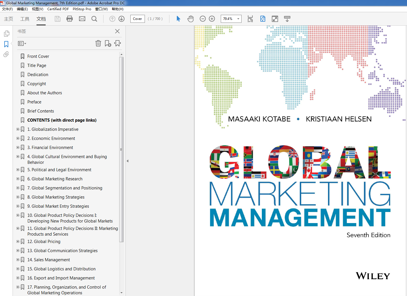
Task: Select About the Authors bookmark
Action: coord(44,93)
